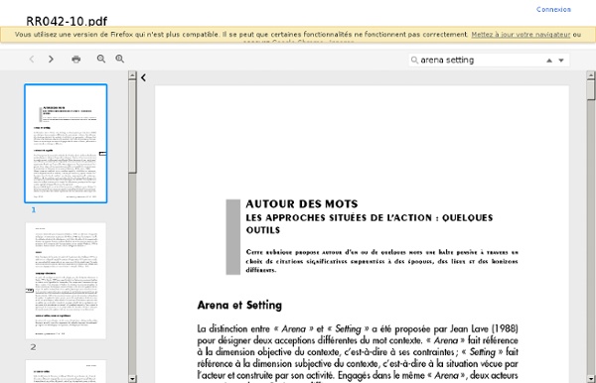Viewport: 596px width, 383px height.
Task: Click 'Jean Lave (1988)' in the paragraph
Action: tap(484, 328)
